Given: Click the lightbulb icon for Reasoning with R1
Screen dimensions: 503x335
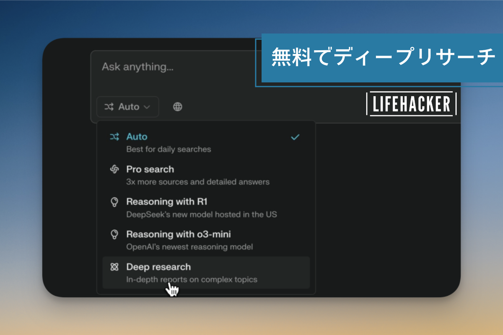Looking at the screenshot, I should point(114,202).
